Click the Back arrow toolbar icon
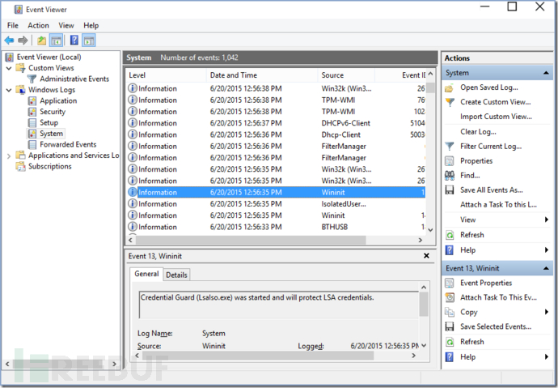 (x=9, y=41)
